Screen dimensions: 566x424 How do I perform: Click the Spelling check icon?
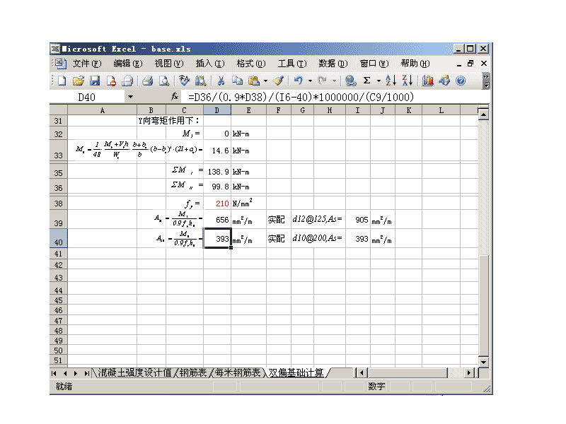coord(184,81)
